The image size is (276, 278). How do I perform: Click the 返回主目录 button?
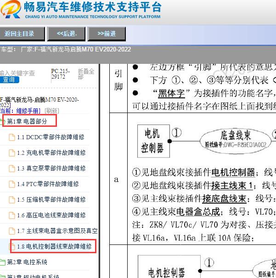(22, 34)
